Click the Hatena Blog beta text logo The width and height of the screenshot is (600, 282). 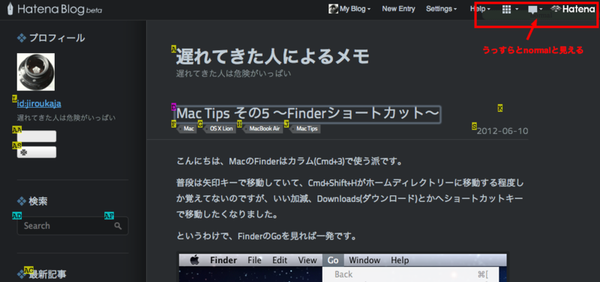(x=59, y=10)
